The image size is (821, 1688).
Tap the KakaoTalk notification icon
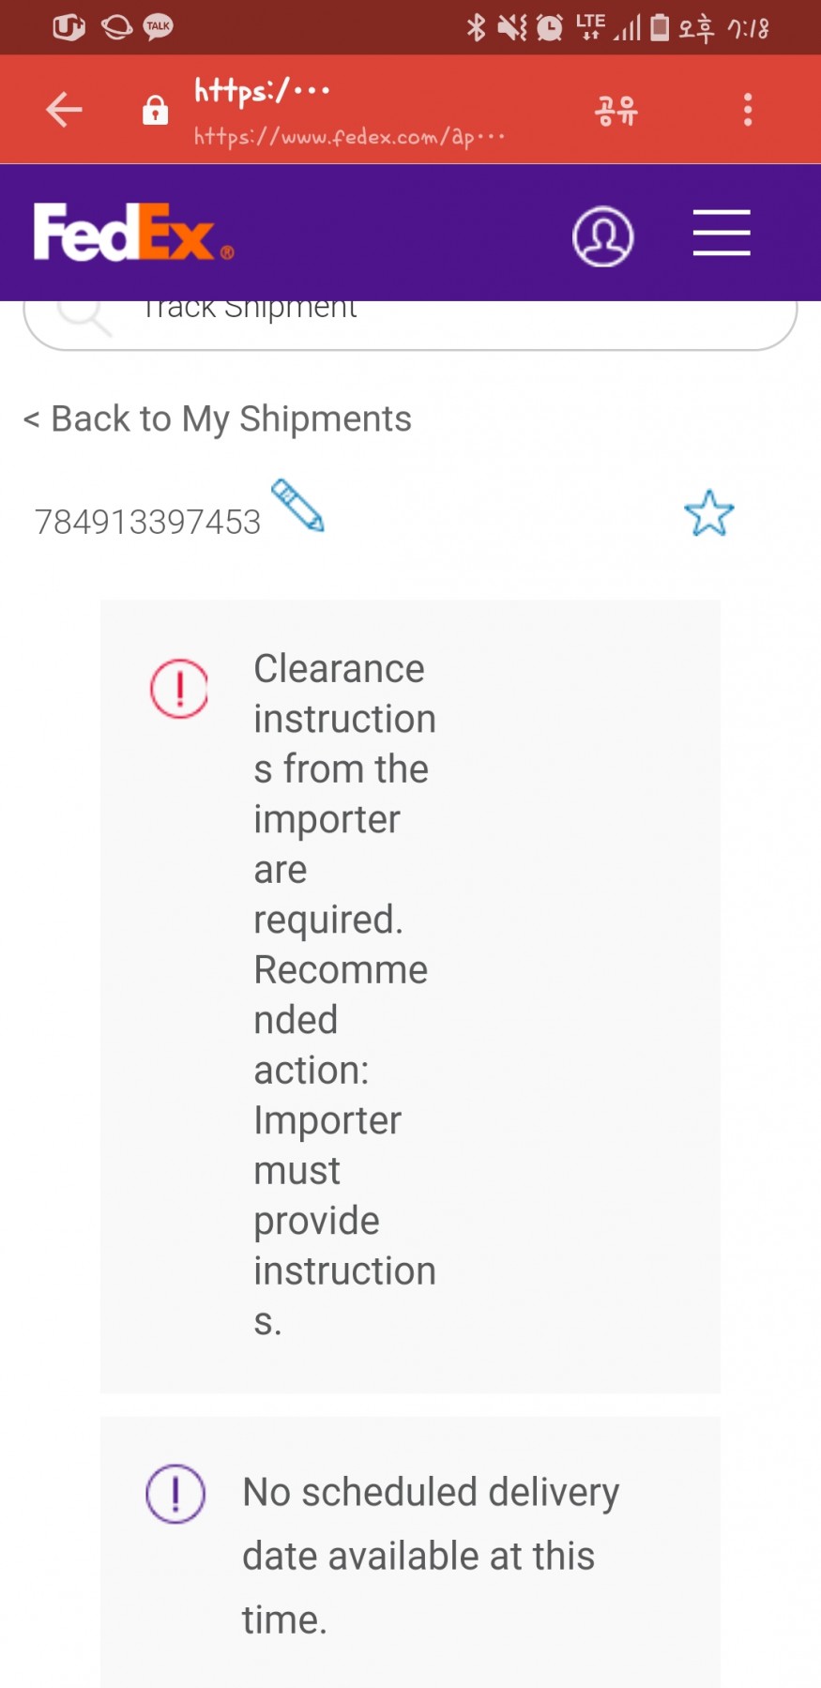[158, 26]
